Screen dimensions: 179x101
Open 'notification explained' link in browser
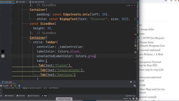click(150, 77)
